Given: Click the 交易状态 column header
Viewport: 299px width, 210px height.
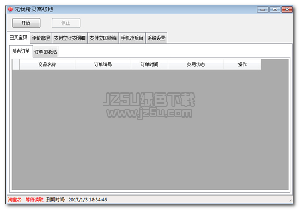Looking at the screenshot, I should [196, 64].
